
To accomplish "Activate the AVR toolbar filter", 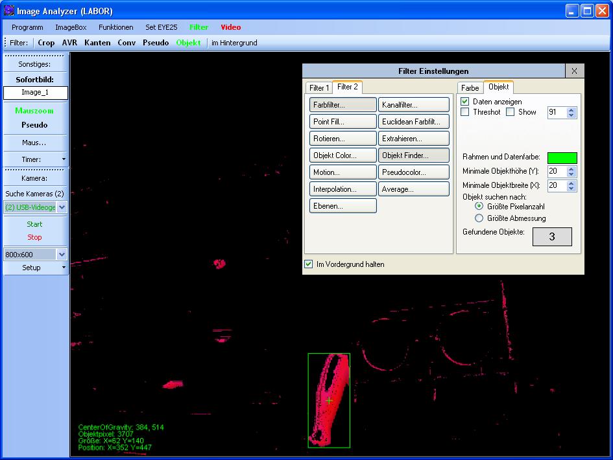I will (x=69, y=43).
